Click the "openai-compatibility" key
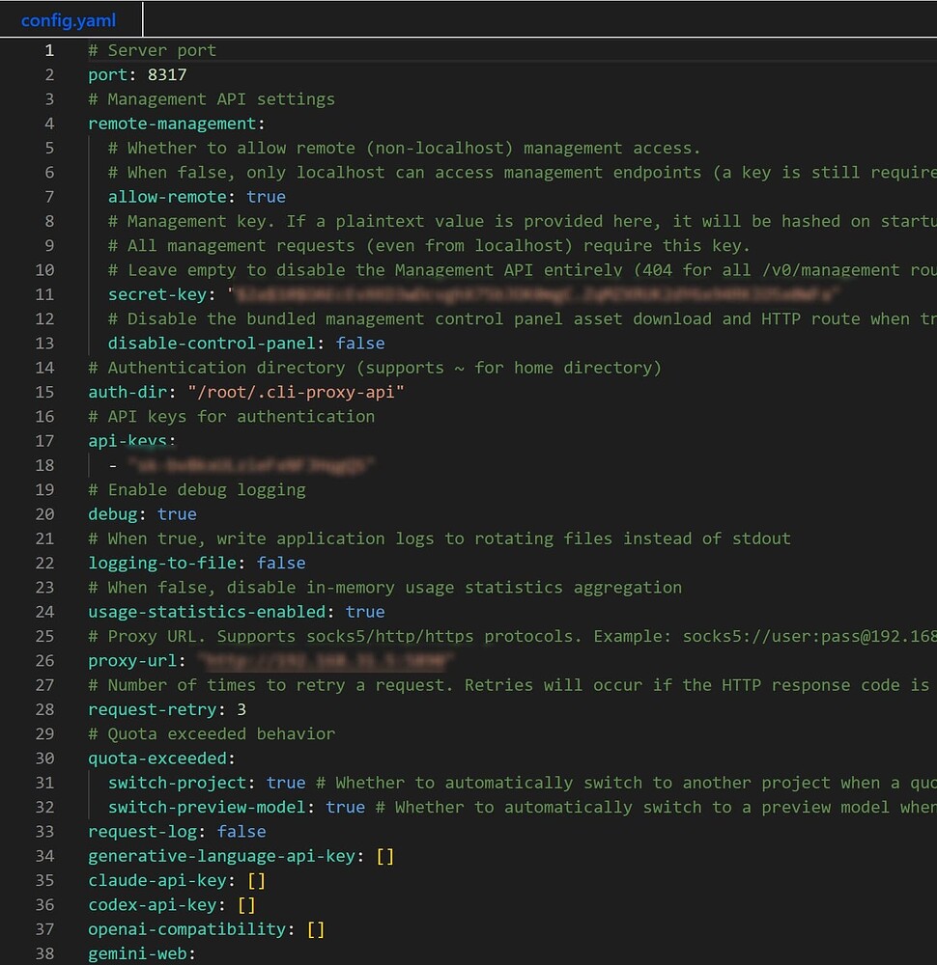 click(x=187, y=929)
